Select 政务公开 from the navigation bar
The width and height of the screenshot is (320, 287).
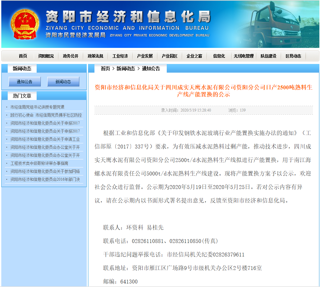click(71, 56)
